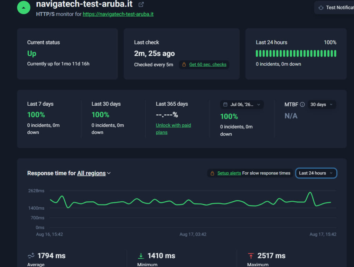Image resolution: width=354 pixels, height=267 pixels.
Task: Click the lock icon near 60 sec. checks
Action: 184,65
